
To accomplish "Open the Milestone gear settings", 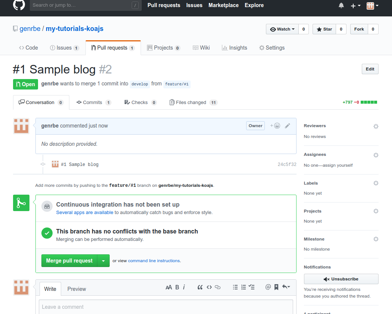I will point(376,239).
